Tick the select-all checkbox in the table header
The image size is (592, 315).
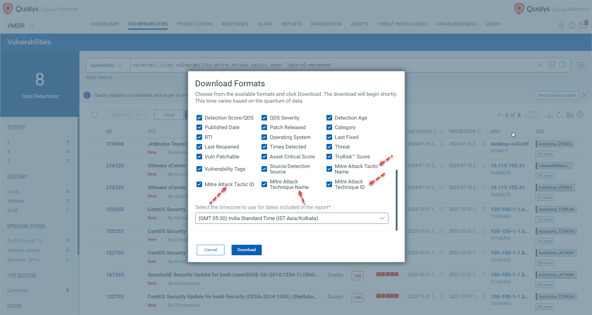click(95, 115)
